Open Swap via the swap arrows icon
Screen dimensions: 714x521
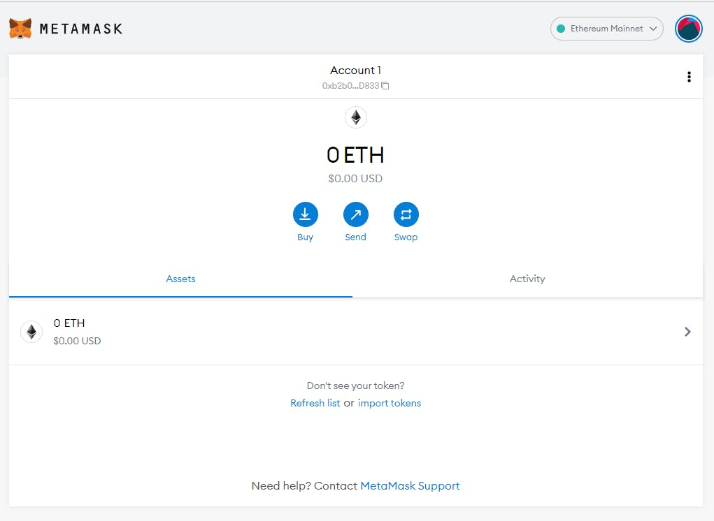coord(406,214)
